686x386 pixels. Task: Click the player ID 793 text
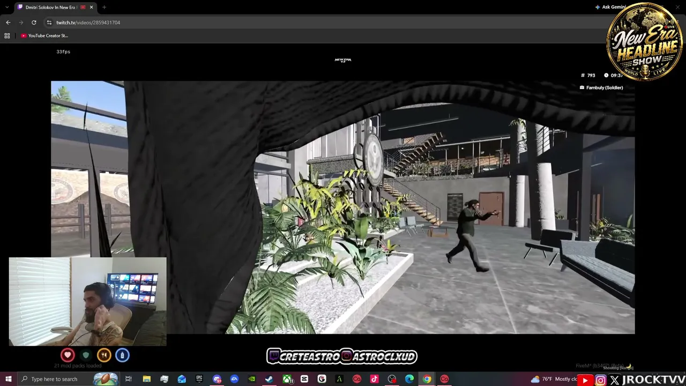click(591, 76)
